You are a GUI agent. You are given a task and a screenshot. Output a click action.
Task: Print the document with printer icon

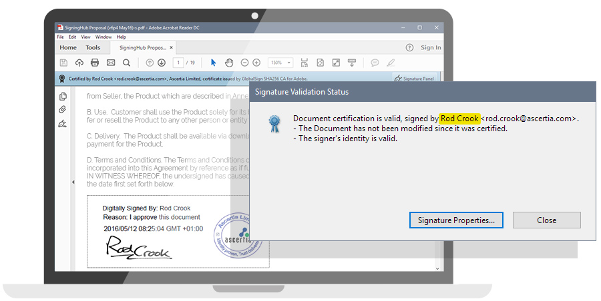(95, 63)
